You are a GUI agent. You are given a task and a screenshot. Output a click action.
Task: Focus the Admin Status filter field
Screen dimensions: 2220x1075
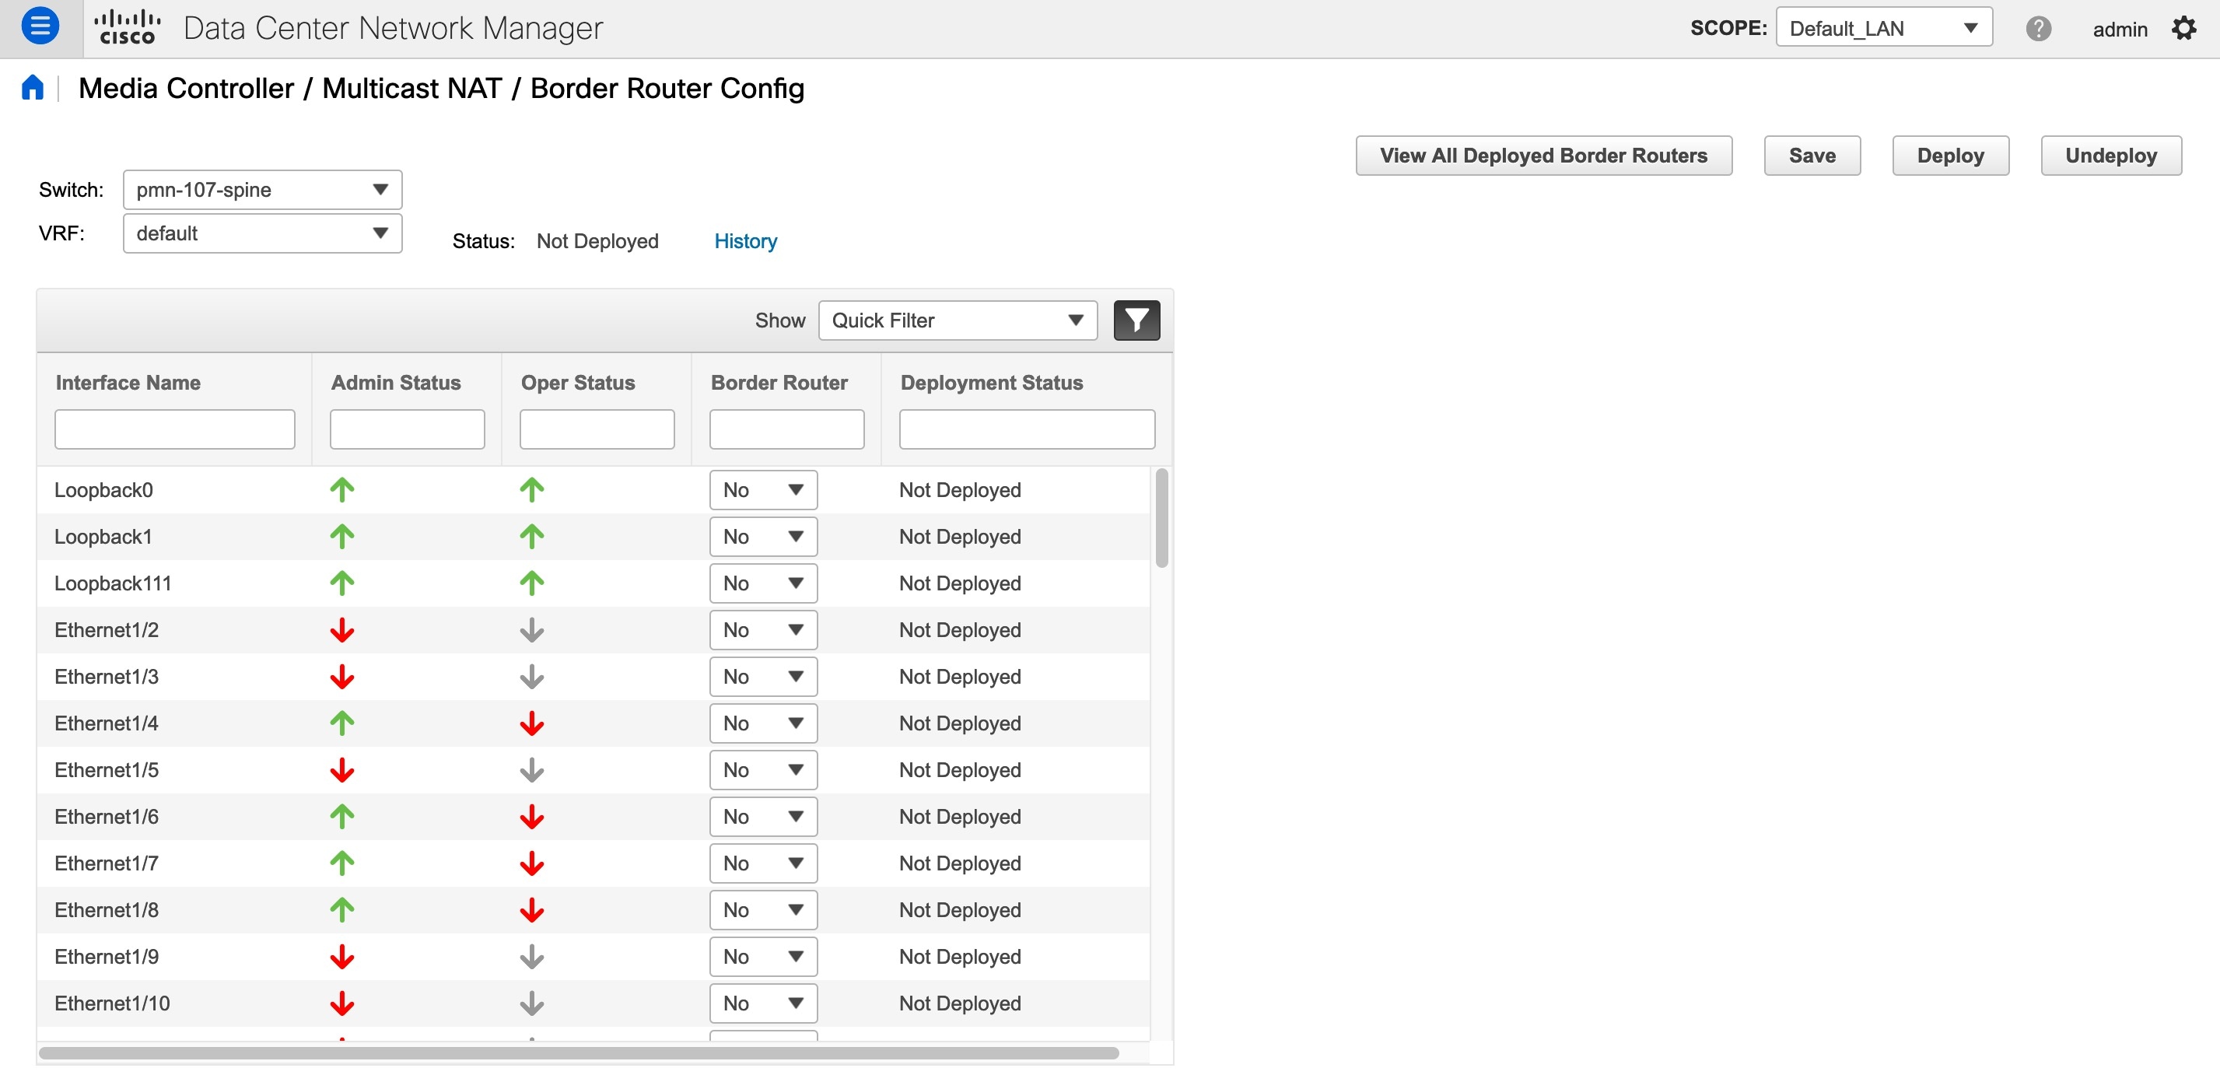pyautogui.click(x=407, y=429)
